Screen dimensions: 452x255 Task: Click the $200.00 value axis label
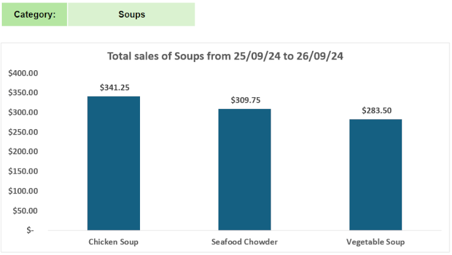[x=23, y=152]
